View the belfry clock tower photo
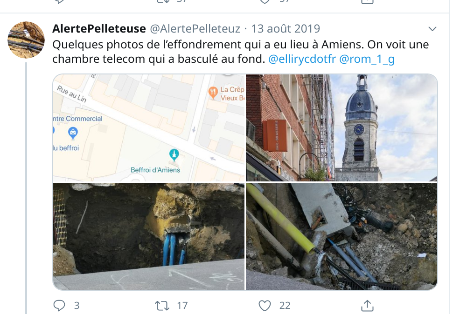The width and height of the screenshot is (453, 314). point(341,127)
